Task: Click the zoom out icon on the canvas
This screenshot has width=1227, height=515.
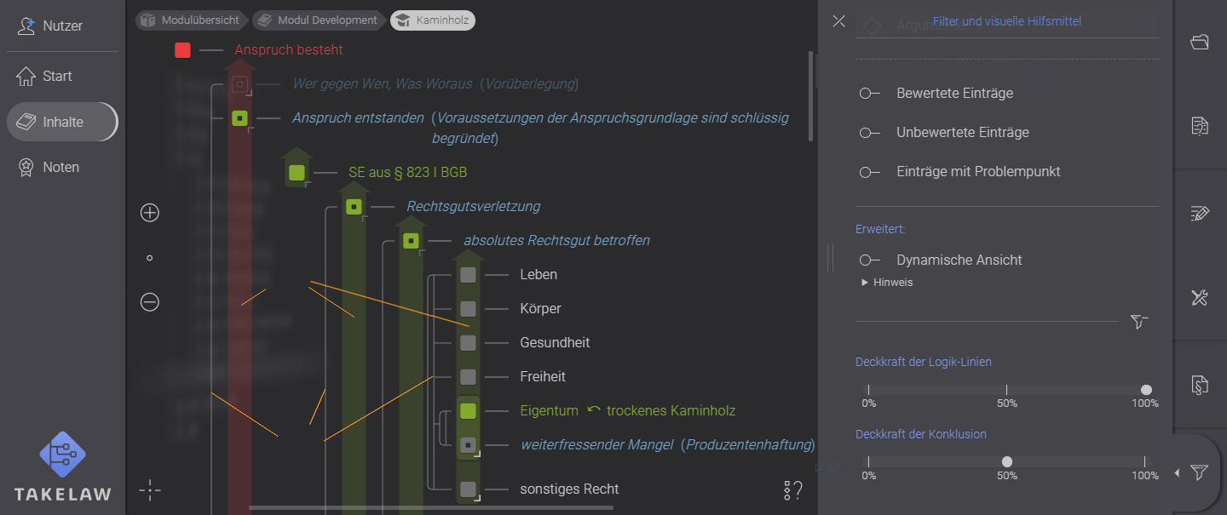Action: [x=149, y=301]
